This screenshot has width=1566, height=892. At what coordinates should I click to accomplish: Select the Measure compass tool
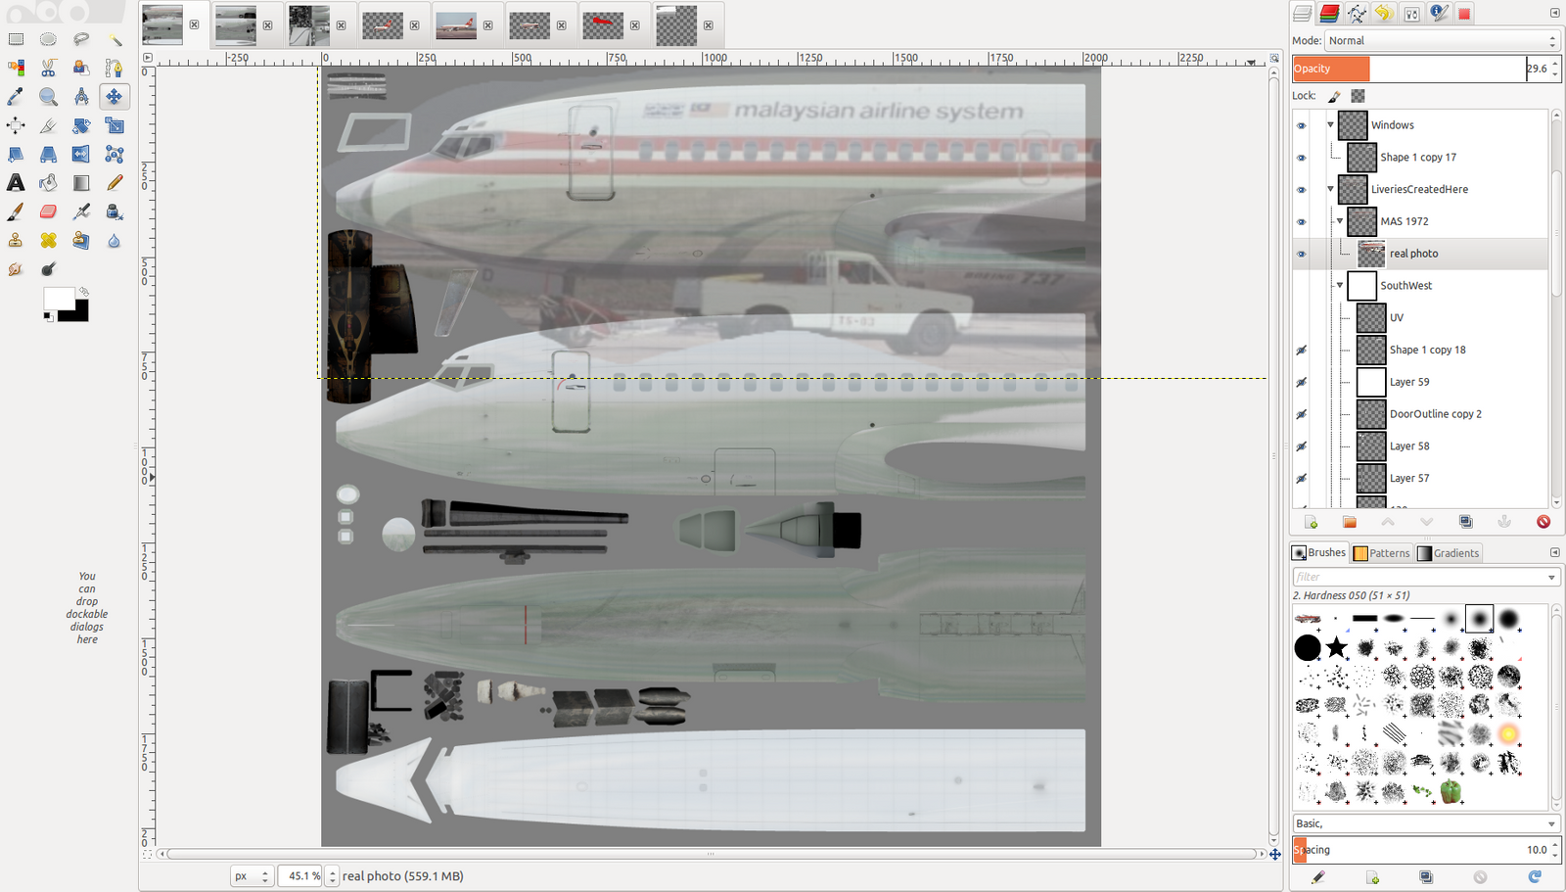click(x=81, y=96)
